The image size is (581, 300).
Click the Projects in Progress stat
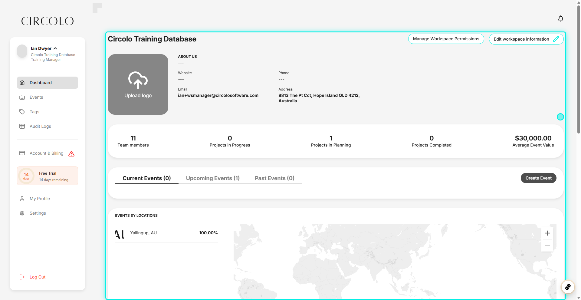(x=230, y=141)
